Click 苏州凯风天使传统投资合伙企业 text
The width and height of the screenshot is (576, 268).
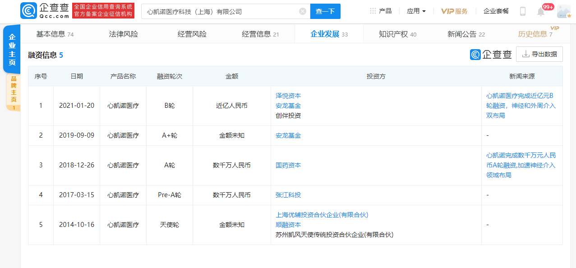334,235
